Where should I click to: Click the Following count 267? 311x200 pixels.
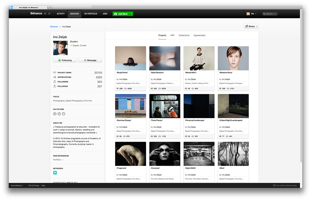click(100, 86)
